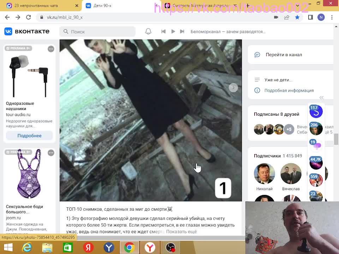Click the purple bodysuit ad image
The width and height of the screenshot is (339, 254).
coord(29,174)
